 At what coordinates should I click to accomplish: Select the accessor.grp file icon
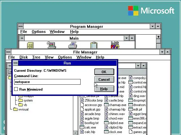82,105
